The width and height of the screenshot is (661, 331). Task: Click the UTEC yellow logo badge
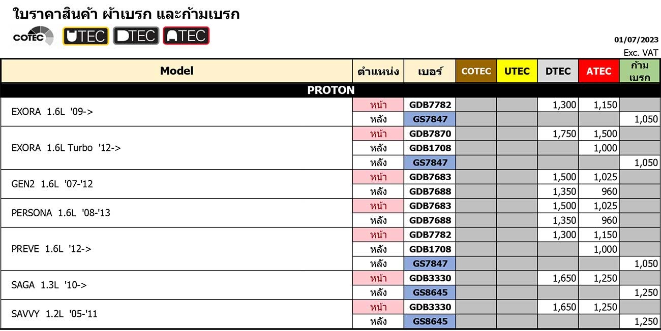coord(85,36)
